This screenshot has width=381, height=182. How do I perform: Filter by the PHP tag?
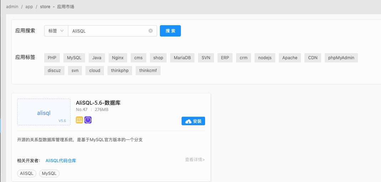click(x=52, y=58)
